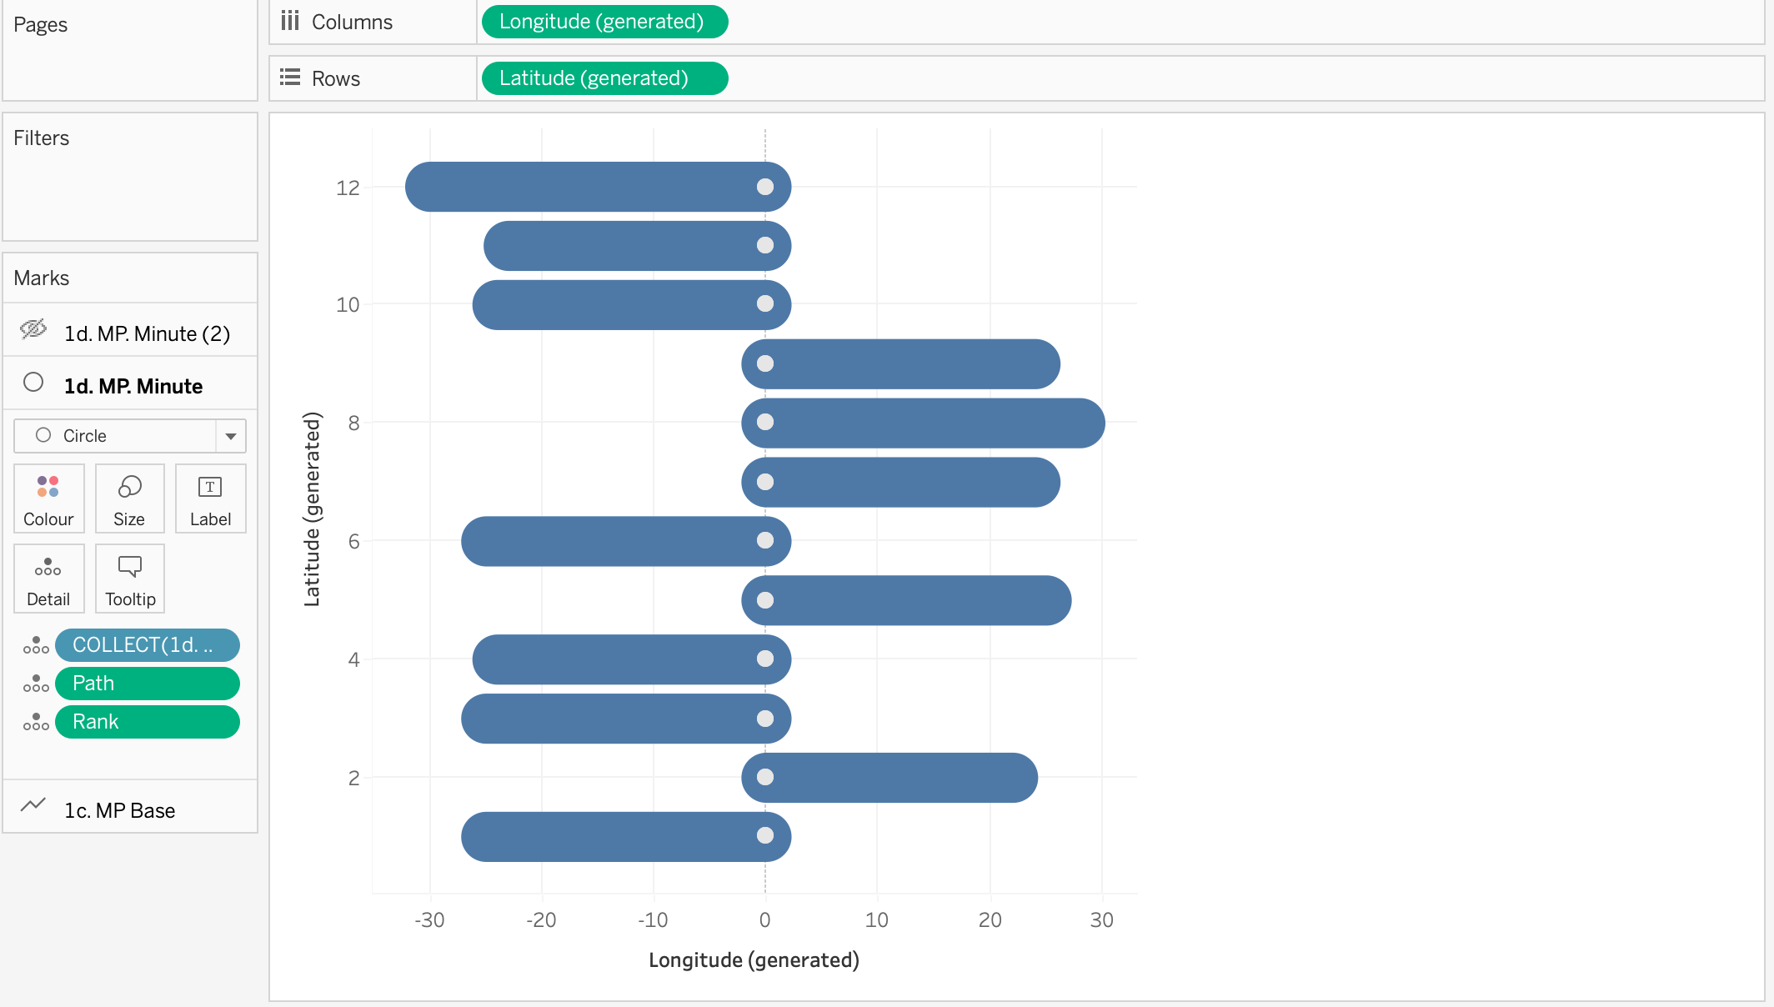
Task: Click the COLLECT(1d... pill
Action: point(148,645)
